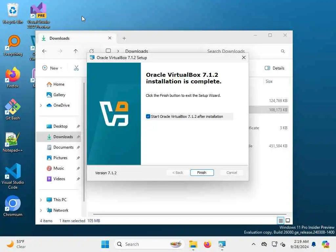
Task: Launch Everything search desktop icon
Action: point(13,45)
